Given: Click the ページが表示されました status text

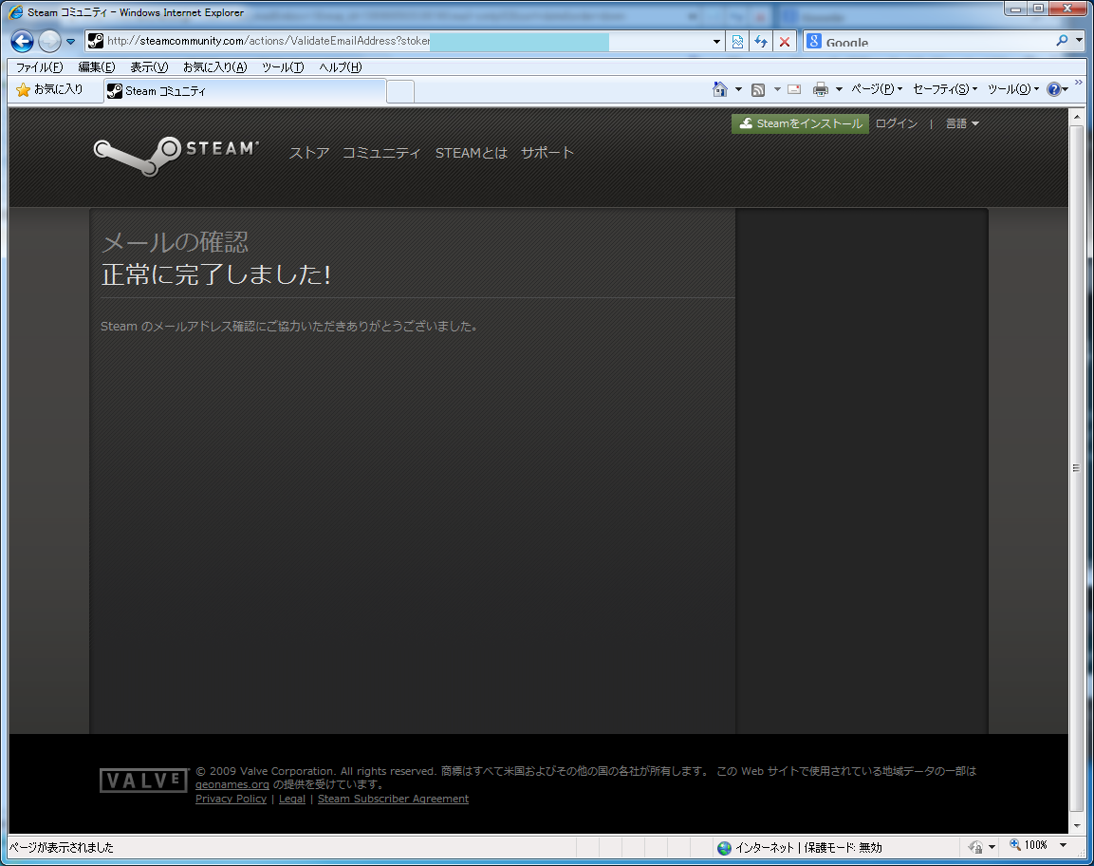Looking at the screenshot, I should [x=62, y=847].
